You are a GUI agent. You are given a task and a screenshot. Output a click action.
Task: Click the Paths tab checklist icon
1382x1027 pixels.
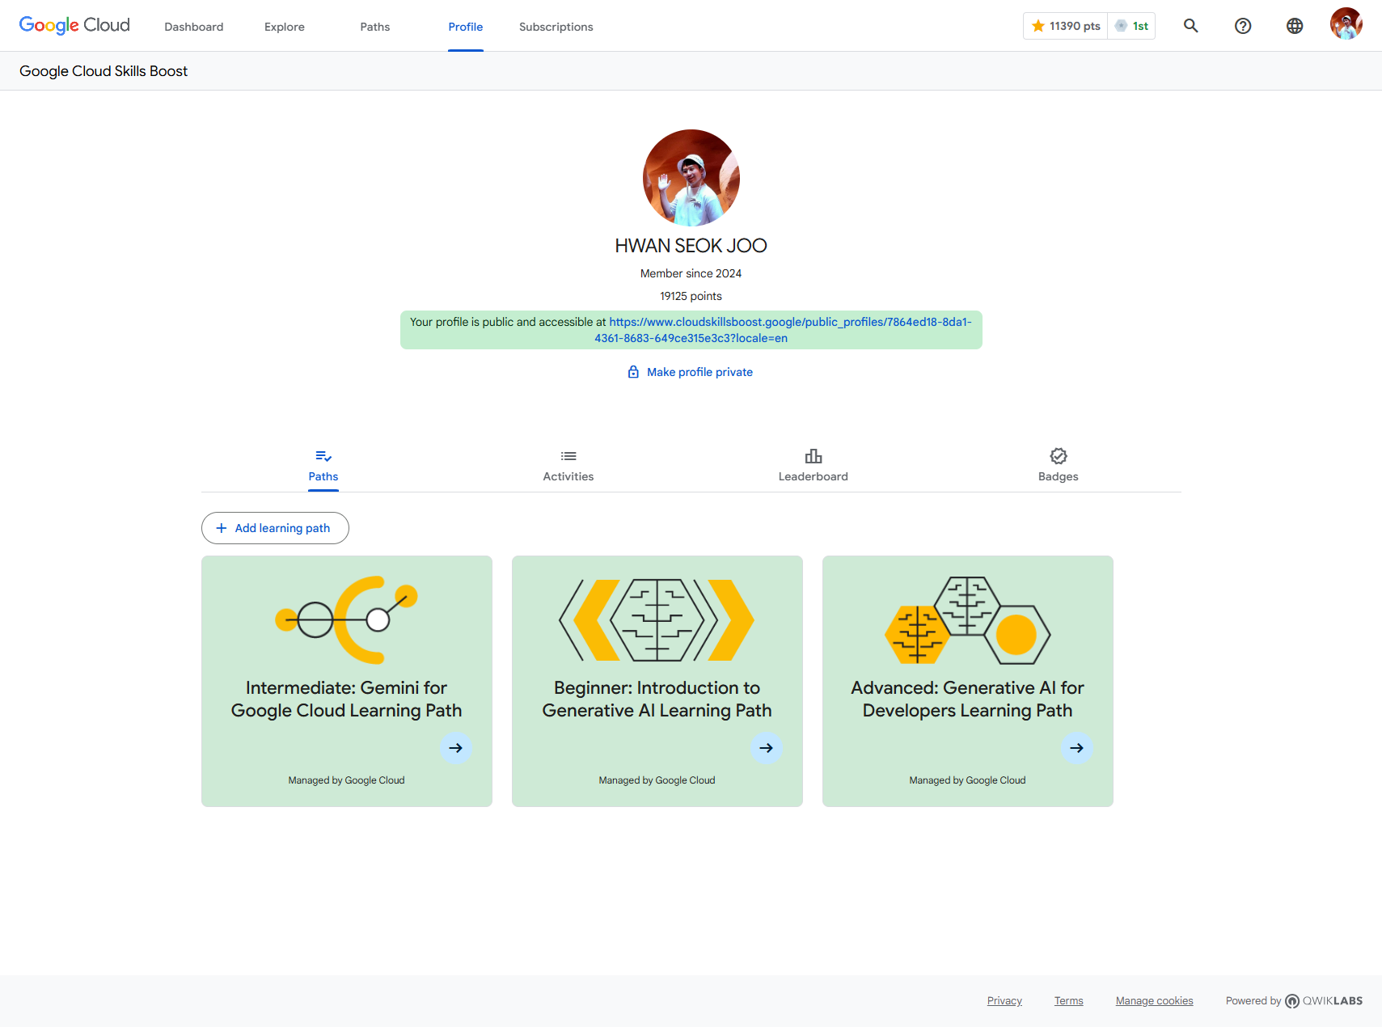[x=323, y=456]
